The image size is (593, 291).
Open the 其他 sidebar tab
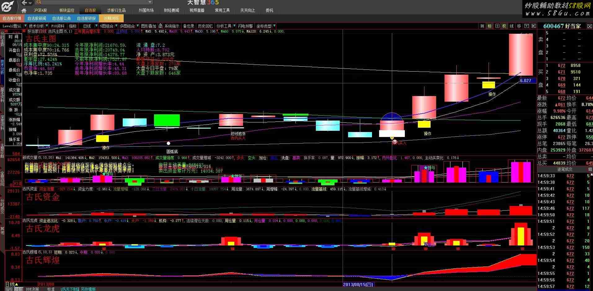2,230
